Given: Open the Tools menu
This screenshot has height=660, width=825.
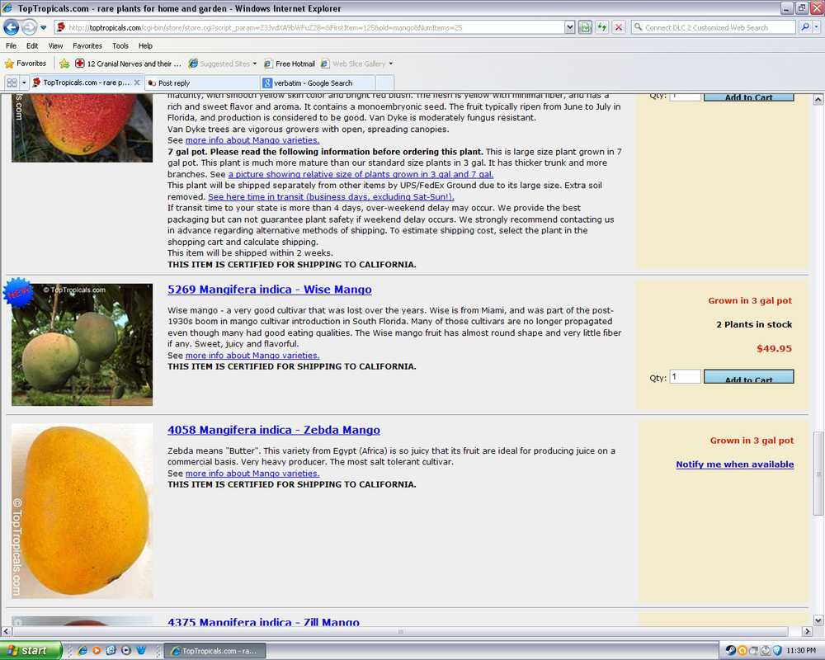Looking at the screenshot, I should [x=120, y=46].
